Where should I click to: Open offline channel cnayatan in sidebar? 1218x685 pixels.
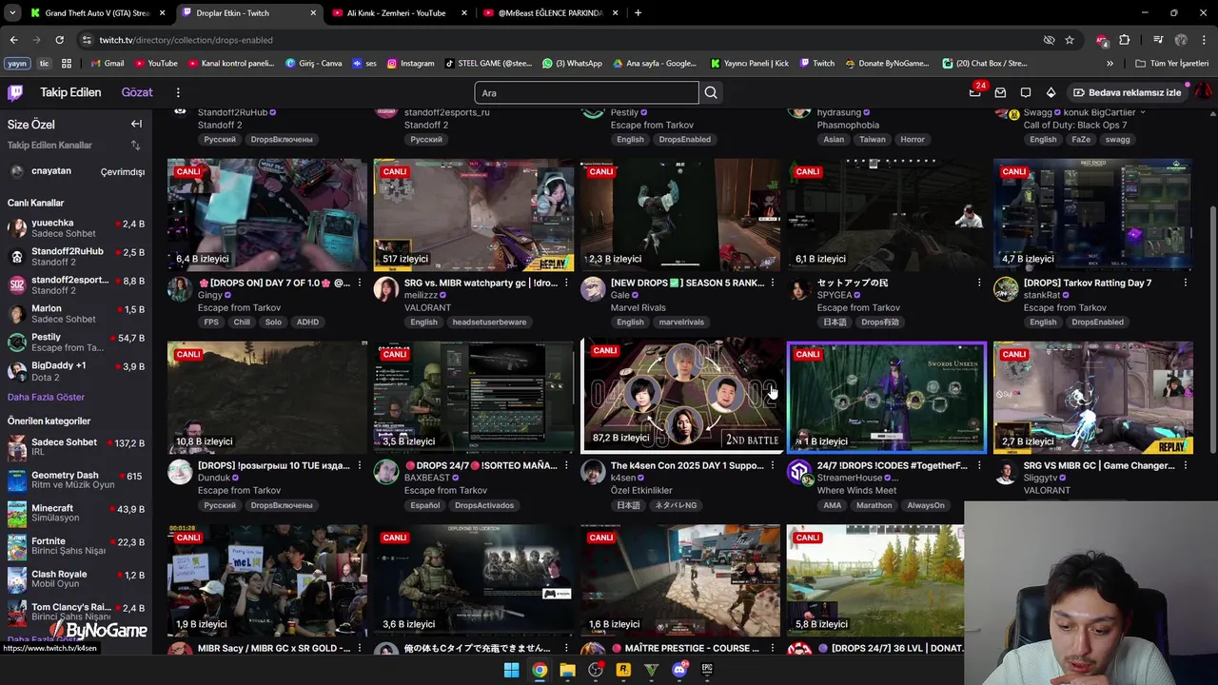point(76,171)
